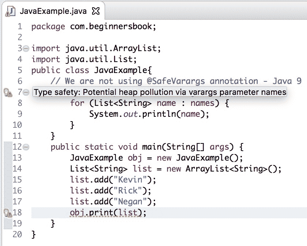Select the JavaExample.java tab

[x=53, y=11]
